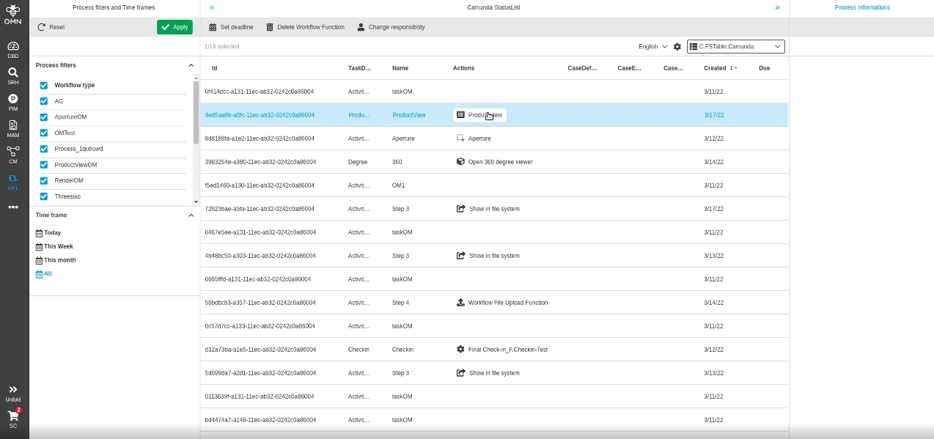The width and height of the screenshot is (934, 439).
Task: Click the green Apply button
Action: point(174,27)
